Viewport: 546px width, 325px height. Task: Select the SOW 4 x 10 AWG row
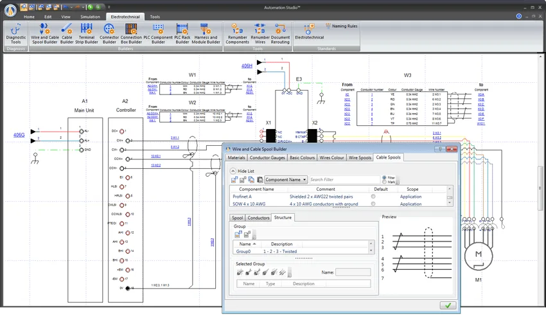pos(339,204)
